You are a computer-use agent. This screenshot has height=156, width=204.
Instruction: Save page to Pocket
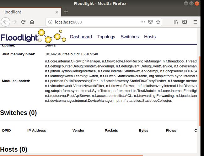150,22
